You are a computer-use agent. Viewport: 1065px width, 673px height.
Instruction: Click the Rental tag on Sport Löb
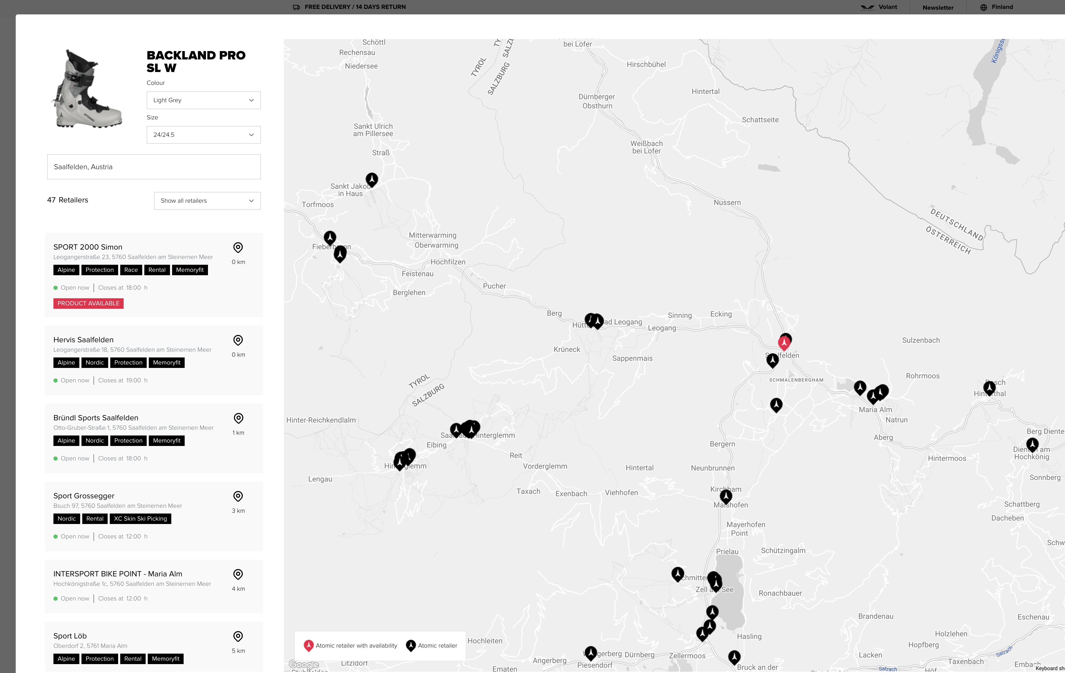tap(133, 659)
